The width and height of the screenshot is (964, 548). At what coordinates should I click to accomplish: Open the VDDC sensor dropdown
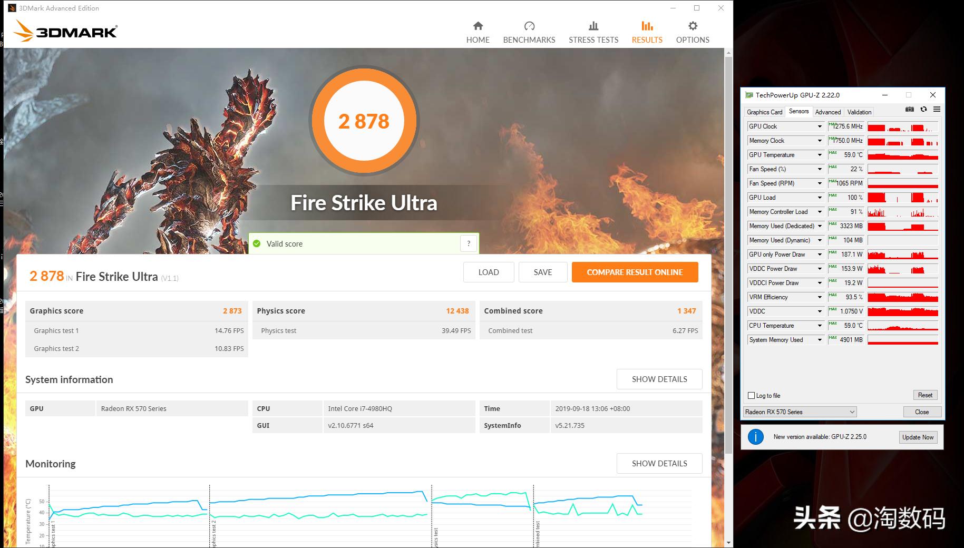pos(820,311)
